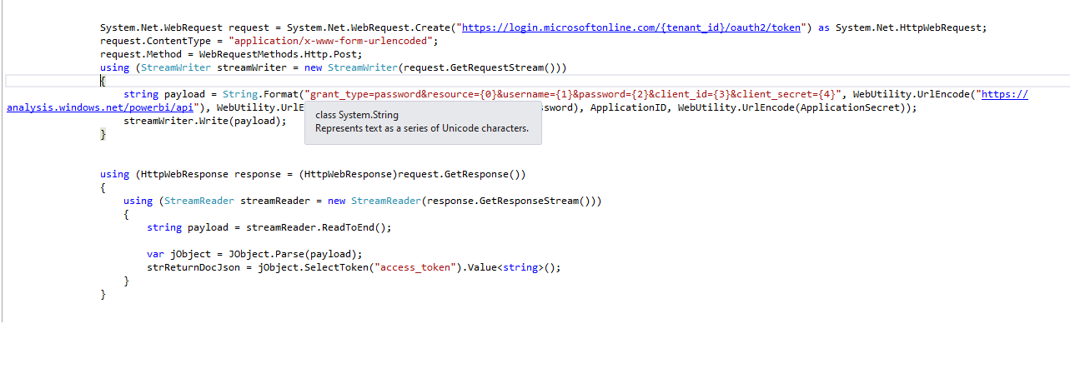Screen dimensions: 1070x383
Task: Click the ApplicationID argument
Action: click(627, 107)
